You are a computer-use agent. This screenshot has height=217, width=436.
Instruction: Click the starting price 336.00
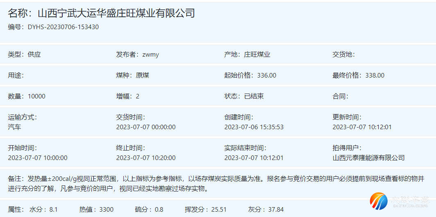[x=266, y=75]
